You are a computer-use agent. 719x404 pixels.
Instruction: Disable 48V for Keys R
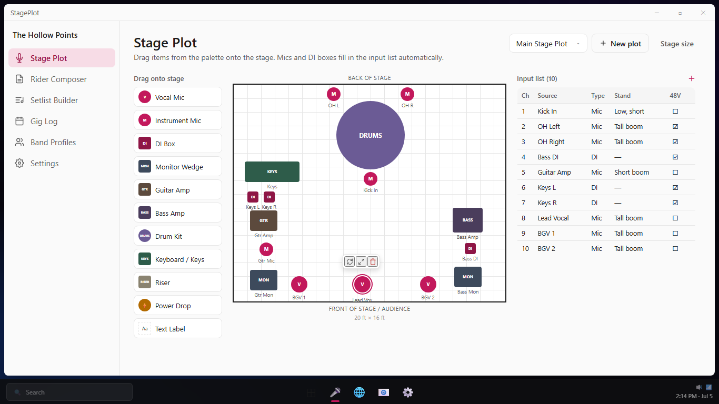(675, 203)
